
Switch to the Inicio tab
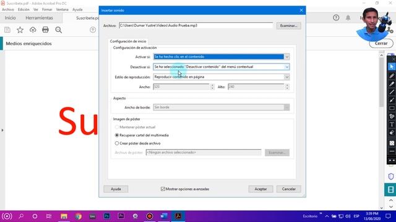coord(10,18)
